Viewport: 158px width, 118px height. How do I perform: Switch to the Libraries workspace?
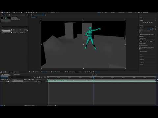click(130, 12)
